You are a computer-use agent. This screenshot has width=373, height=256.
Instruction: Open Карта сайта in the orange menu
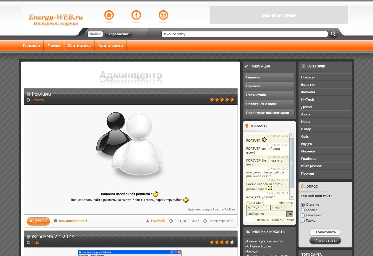point(111,46)
